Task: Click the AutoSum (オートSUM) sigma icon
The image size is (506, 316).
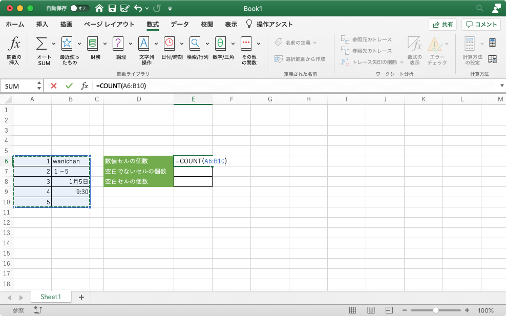Action: (x=41, y=44)
